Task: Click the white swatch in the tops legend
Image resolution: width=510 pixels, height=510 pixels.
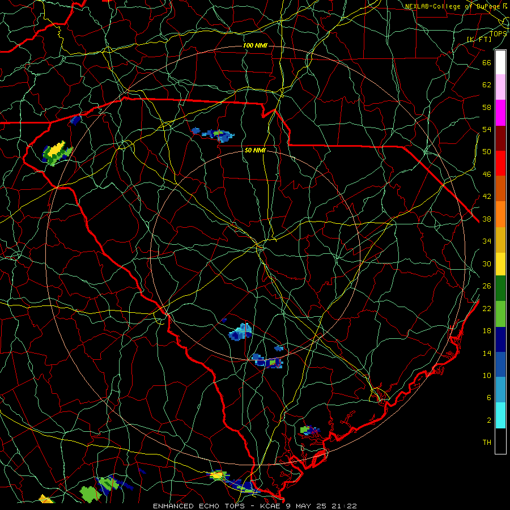Action: pos(500,62)
